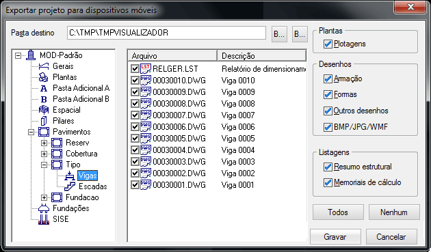Image resolution: width=431 pixels, height=252 pixels.
Task: Click the DWG icon of 00030006.DWG
Action: [146, 127]
